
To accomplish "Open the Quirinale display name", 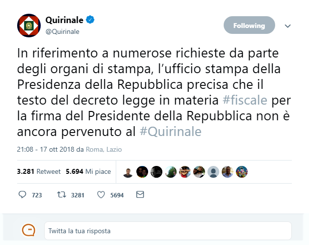I will [x=65, y=21].
